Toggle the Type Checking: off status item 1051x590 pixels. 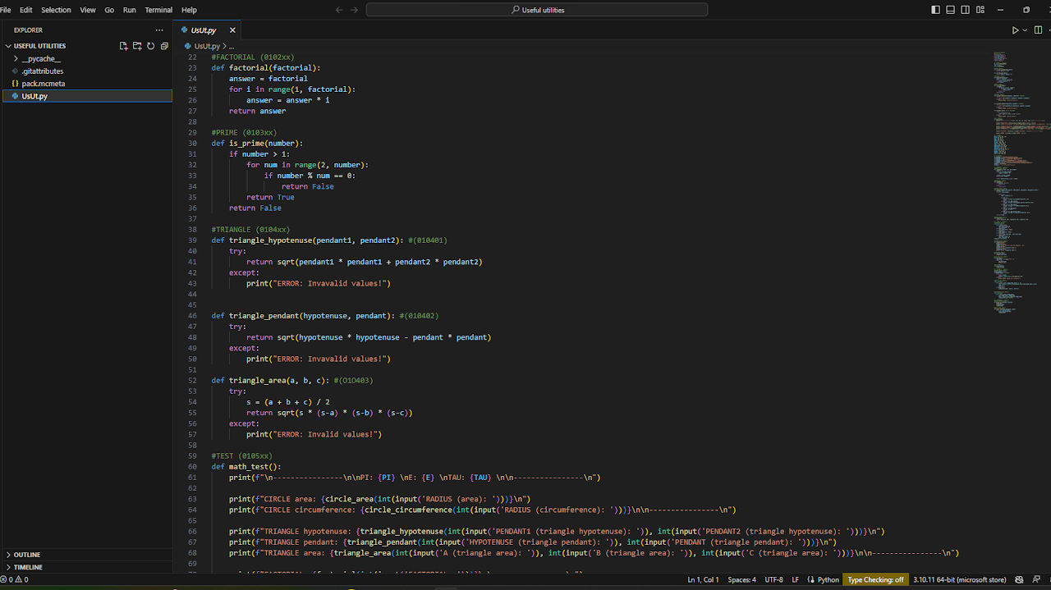[875, 579]
